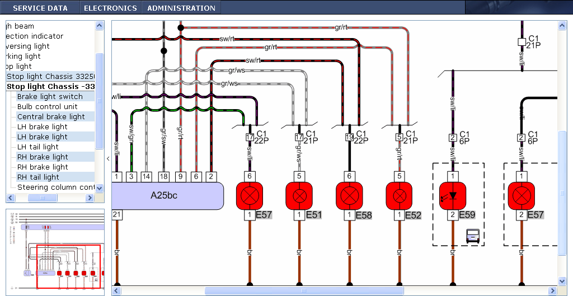Click the tree panel scroll-left arrow
573x296 pixels.
(10, 198)
